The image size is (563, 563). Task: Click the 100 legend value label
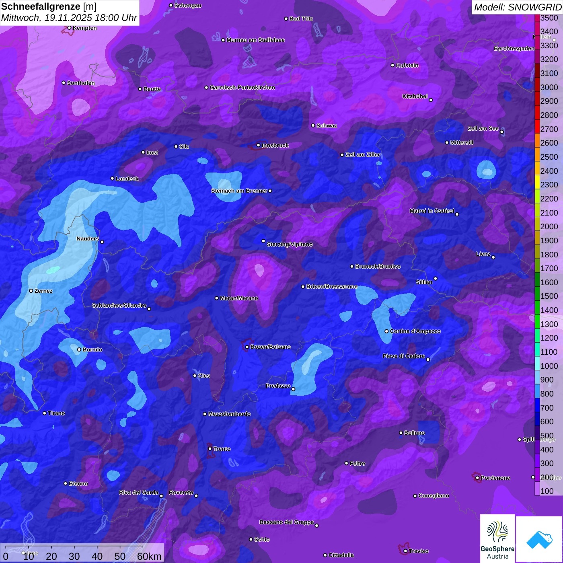tap(547, 491)
